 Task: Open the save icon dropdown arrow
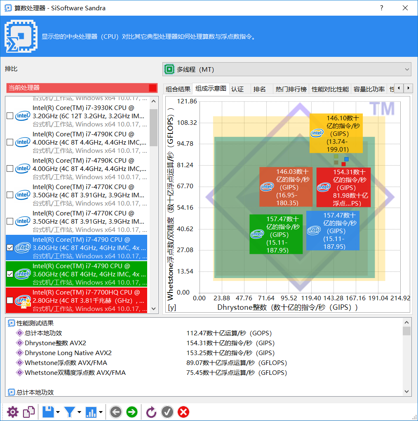coord(58,412)
